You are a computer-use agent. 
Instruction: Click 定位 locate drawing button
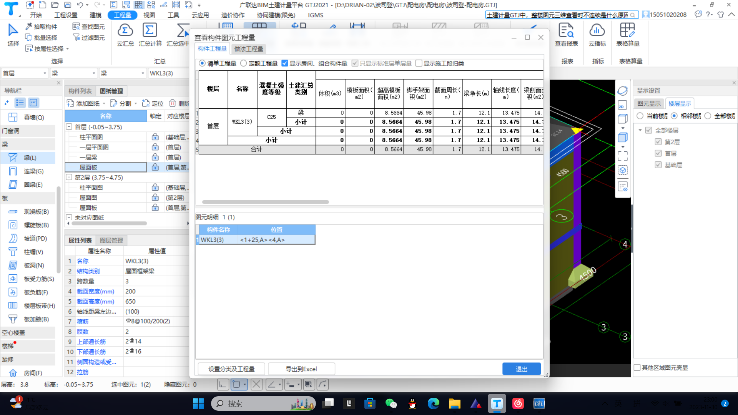click(153, 103)
